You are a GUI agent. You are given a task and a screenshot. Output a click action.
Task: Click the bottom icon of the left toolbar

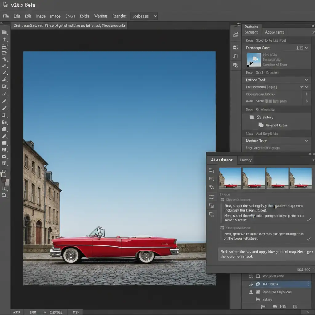tap(4, 196)
